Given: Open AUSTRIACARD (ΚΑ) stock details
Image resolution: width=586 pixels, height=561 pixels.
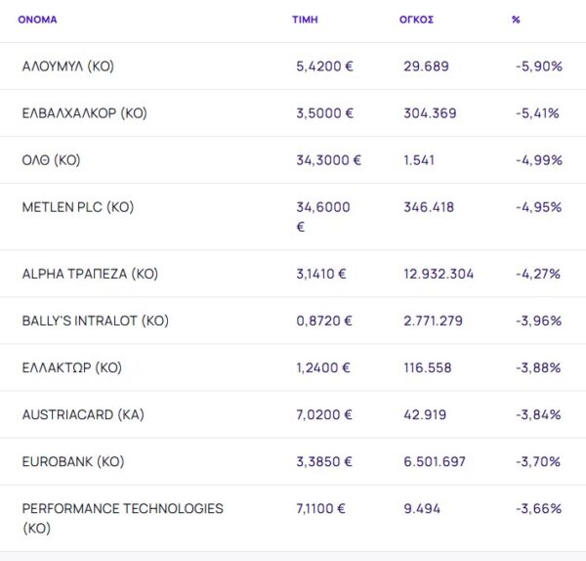Looking at the screenshot, I should coord(83,414).
